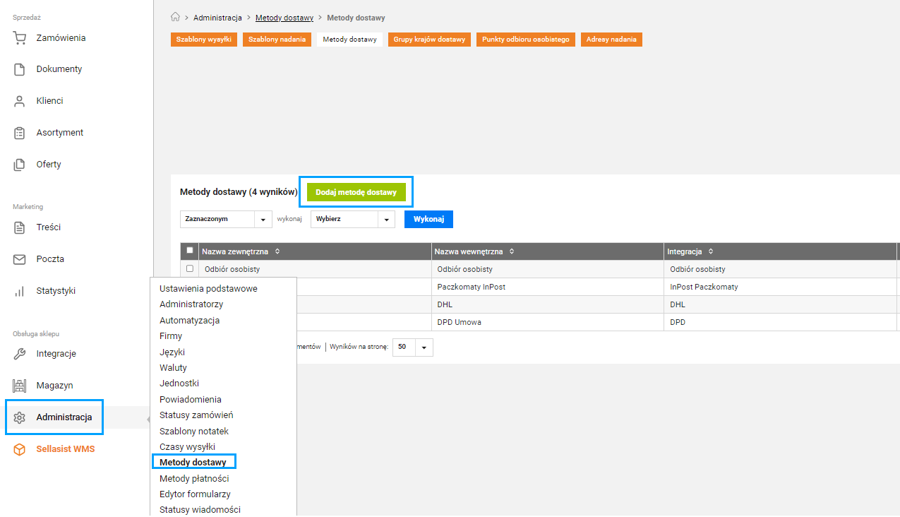Click the home icon in breadcrumb

click(x=175, y=17)
